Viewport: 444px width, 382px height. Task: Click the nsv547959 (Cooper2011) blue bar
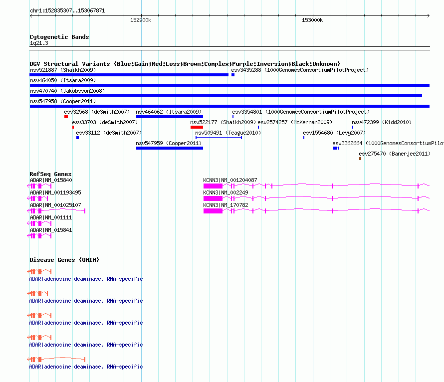(x=169, y=148)
